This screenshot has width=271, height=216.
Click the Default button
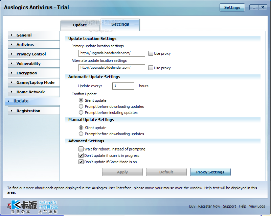(166, 172)
